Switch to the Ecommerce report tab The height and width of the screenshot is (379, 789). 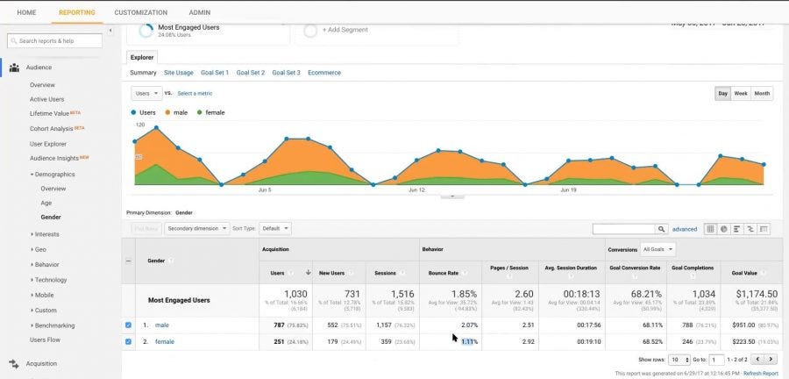[x=324, y=73]
